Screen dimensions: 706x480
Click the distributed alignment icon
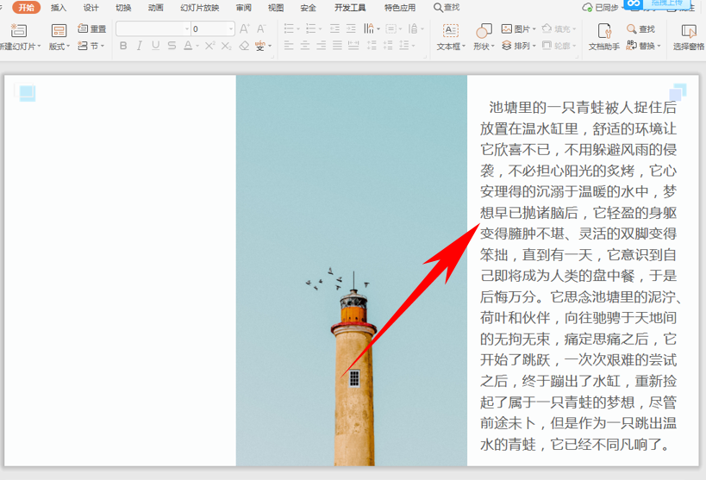353,46
